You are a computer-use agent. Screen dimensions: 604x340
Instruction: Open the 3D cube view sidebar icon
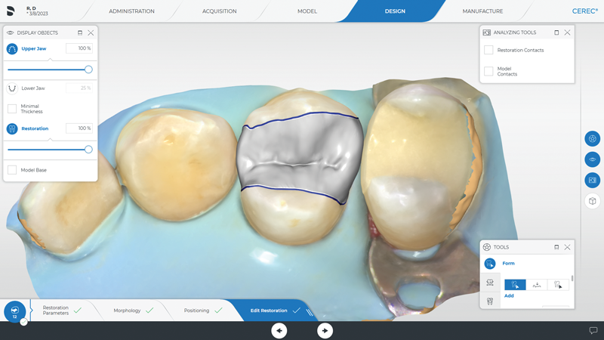pos(593,201)
